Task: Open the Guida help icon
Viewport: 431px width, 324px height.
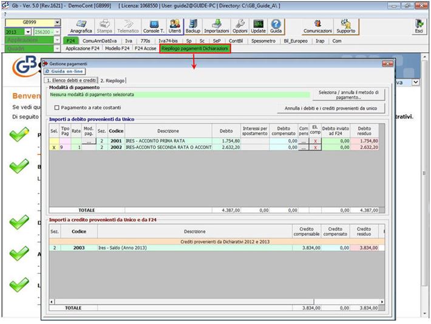Action: [276, 27]
